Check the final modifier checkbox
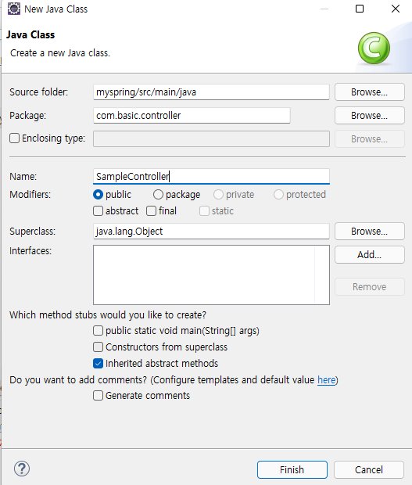The image size is (412, 485). (x=151, y=211)
